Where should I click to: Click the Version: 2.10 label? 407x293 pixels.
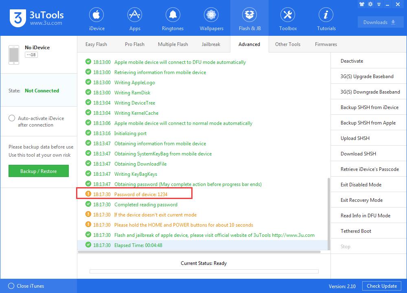(x=342, y=286)
